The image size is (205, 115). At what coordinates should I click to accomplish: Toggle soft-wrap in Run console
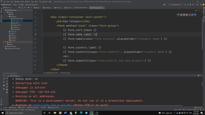point(7,84)
